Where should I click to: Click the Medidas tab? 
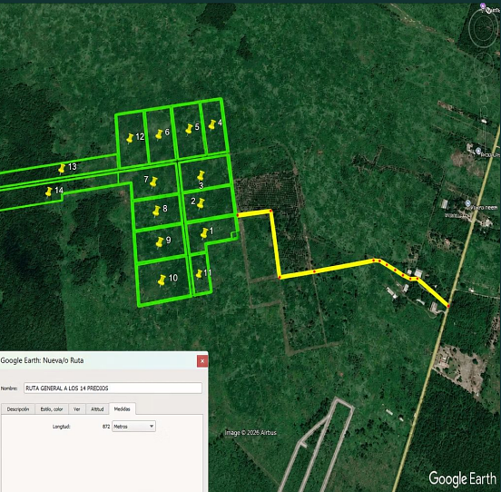point(122,408)
